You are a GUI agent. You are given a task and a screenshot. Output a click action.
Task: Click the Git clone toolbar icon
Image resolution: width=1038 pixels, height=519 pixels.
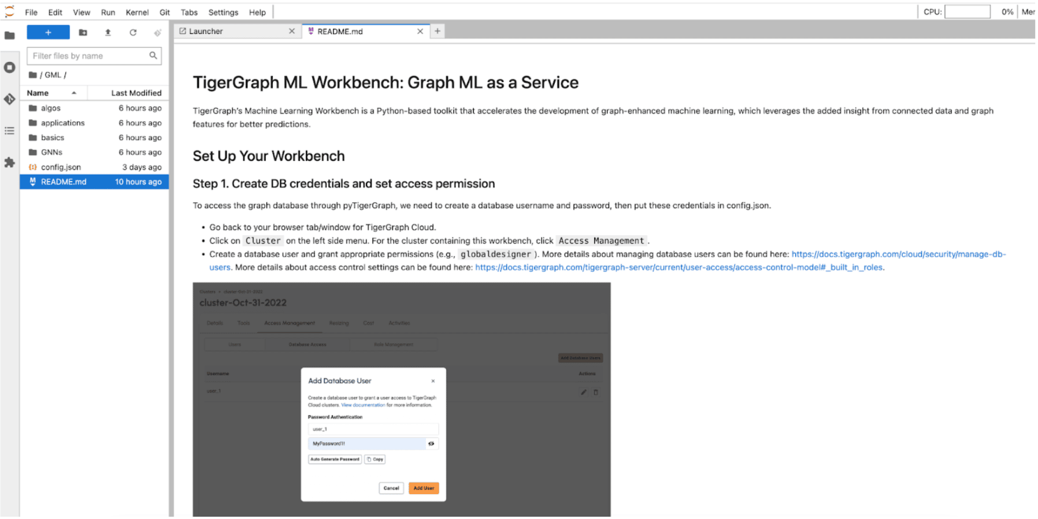tap(157, 33)
